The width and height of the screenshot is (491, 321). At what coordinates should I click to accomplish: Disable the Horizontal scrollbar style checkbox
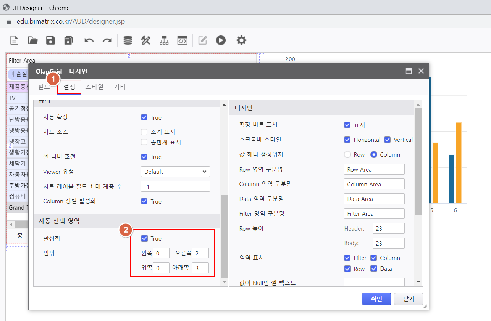(347, 140)
